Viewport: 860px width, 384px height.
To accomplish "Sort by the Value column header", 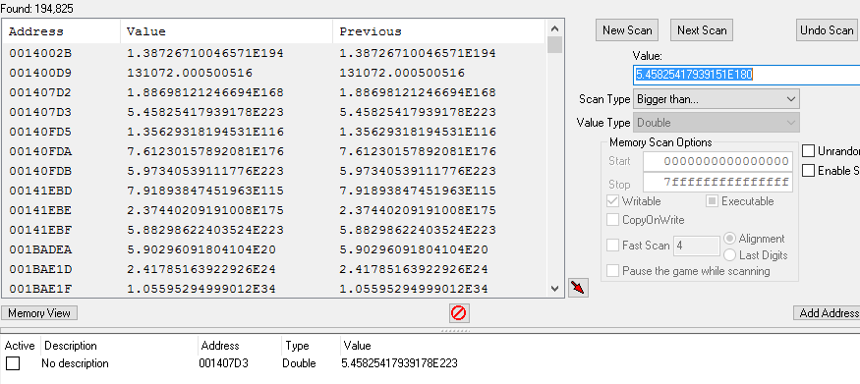I will (x=226, y=31).
